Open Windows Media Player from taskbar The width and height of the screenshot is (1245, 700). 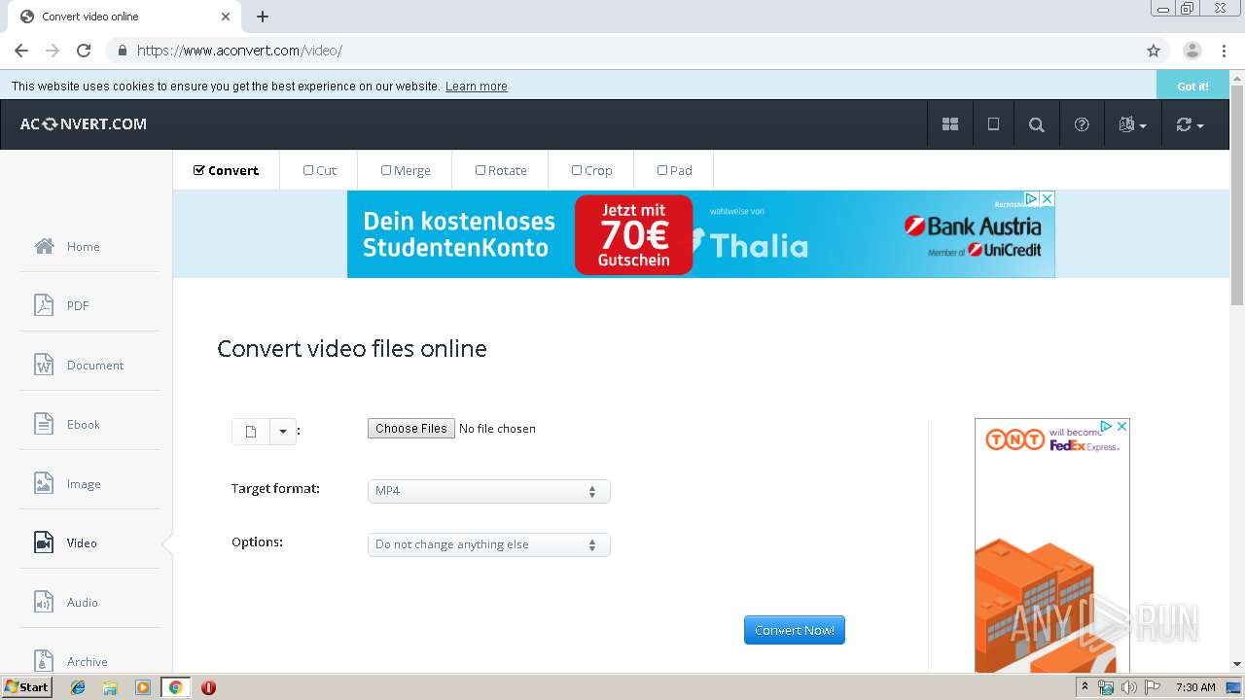click(x=143, y=687)
